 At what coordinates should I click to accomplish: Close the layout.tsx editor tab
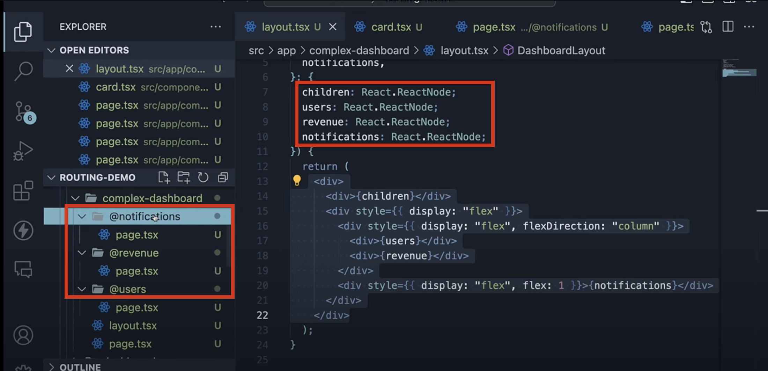(x=333, y=27)
